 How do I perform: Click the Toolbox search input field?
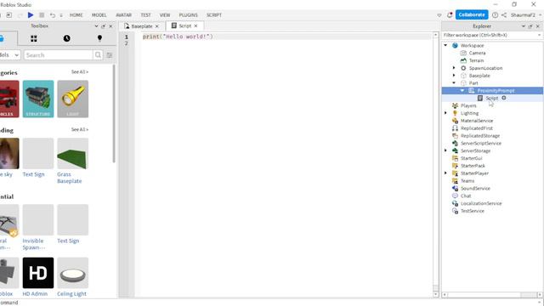tap(59, 55)
